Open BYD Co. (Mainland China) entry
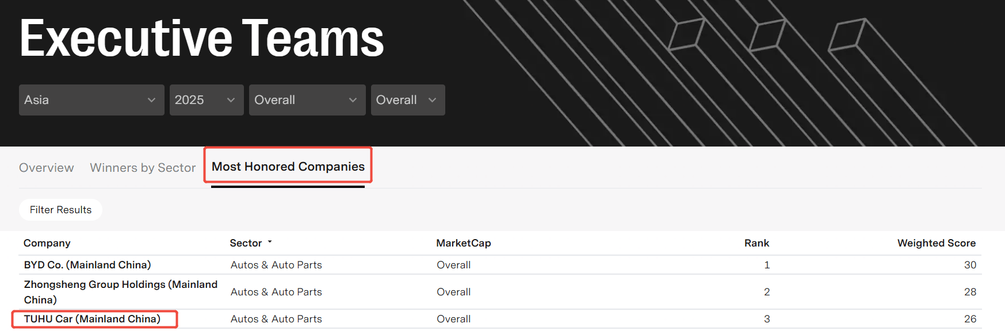This screenshot has height=331, width=1005. (87, 265)
